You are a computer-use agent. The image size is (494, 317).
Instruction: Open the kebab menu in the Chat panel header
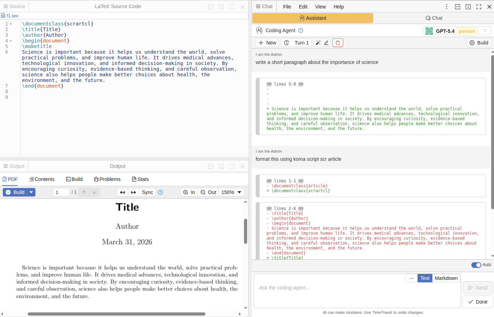pos(447,6)
